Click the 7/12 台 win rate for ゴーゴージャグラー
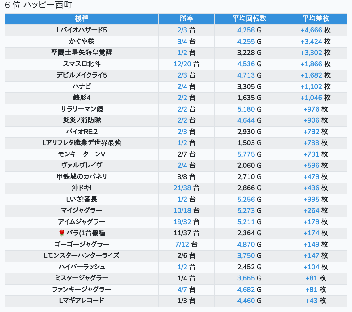This screenshot has width=352, height=312. pyautogui.click(x=186, y=244)
